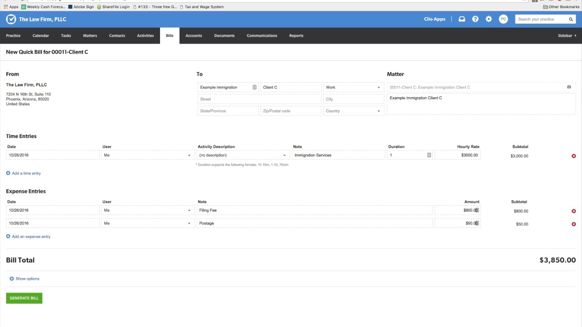The height and width of the screenshot is (327, 582).
Task: Click the City field
Action: [x=353, y=99]
